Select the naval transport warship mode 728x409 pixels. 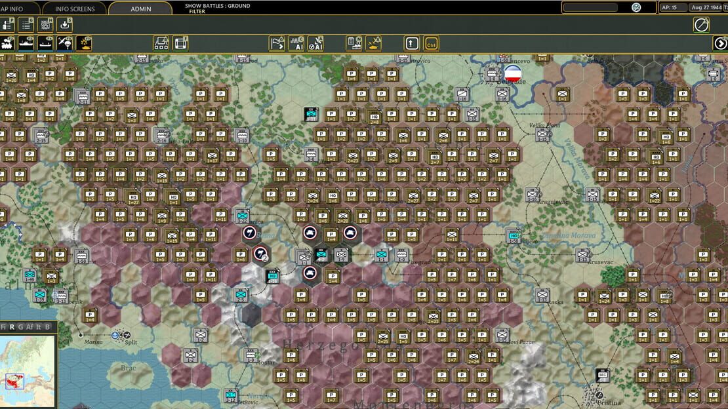[x=26, y=44]
